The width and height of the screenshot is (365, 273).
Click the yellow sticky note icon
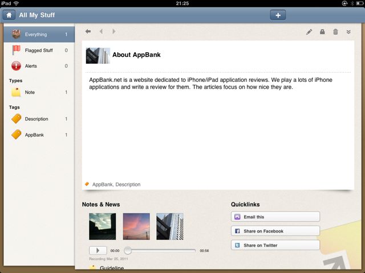tap(16, 92)
